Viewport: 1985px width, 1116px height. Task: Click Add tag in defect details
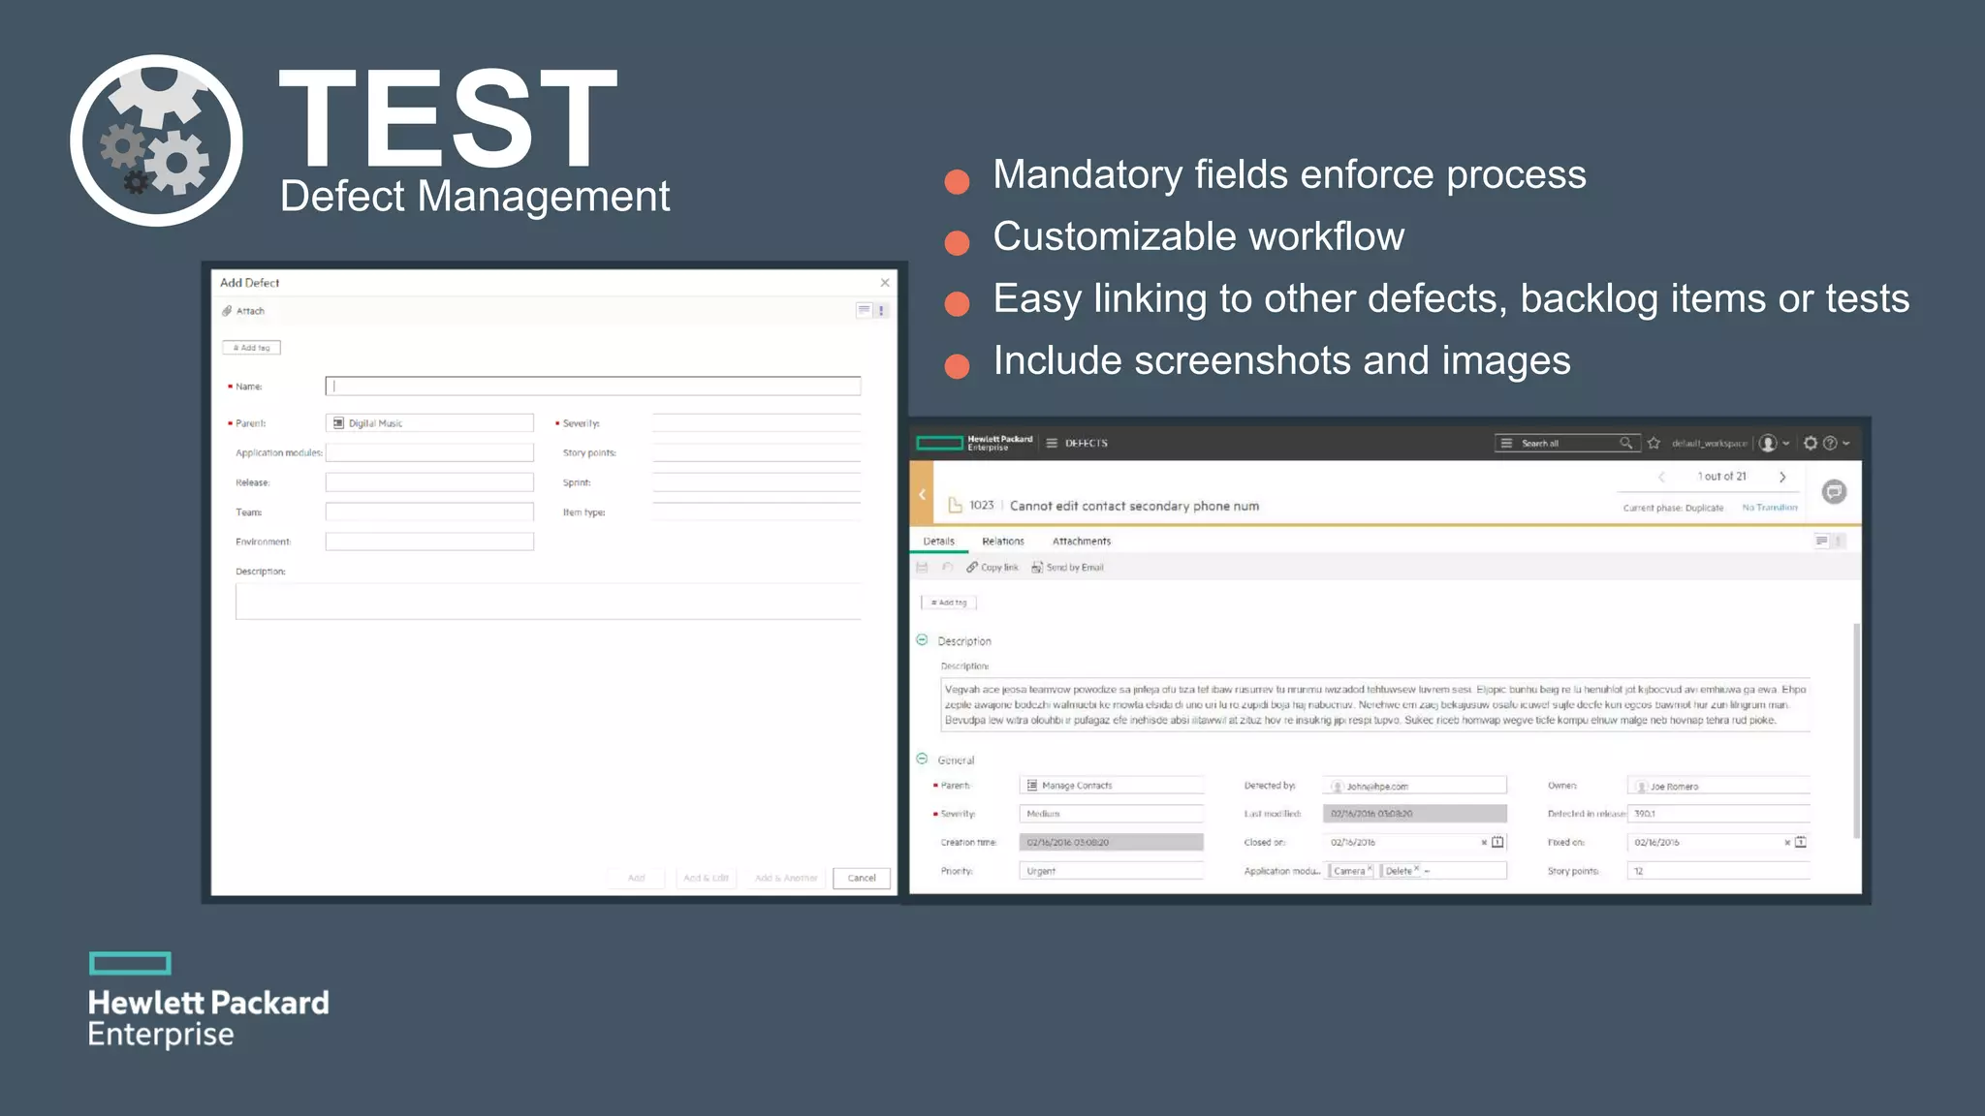(949, 603)
